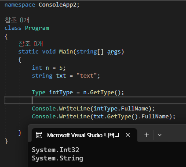
Task: Select the Microsoft Visual Studio 디버그 tab
Action: click(84, 135)
